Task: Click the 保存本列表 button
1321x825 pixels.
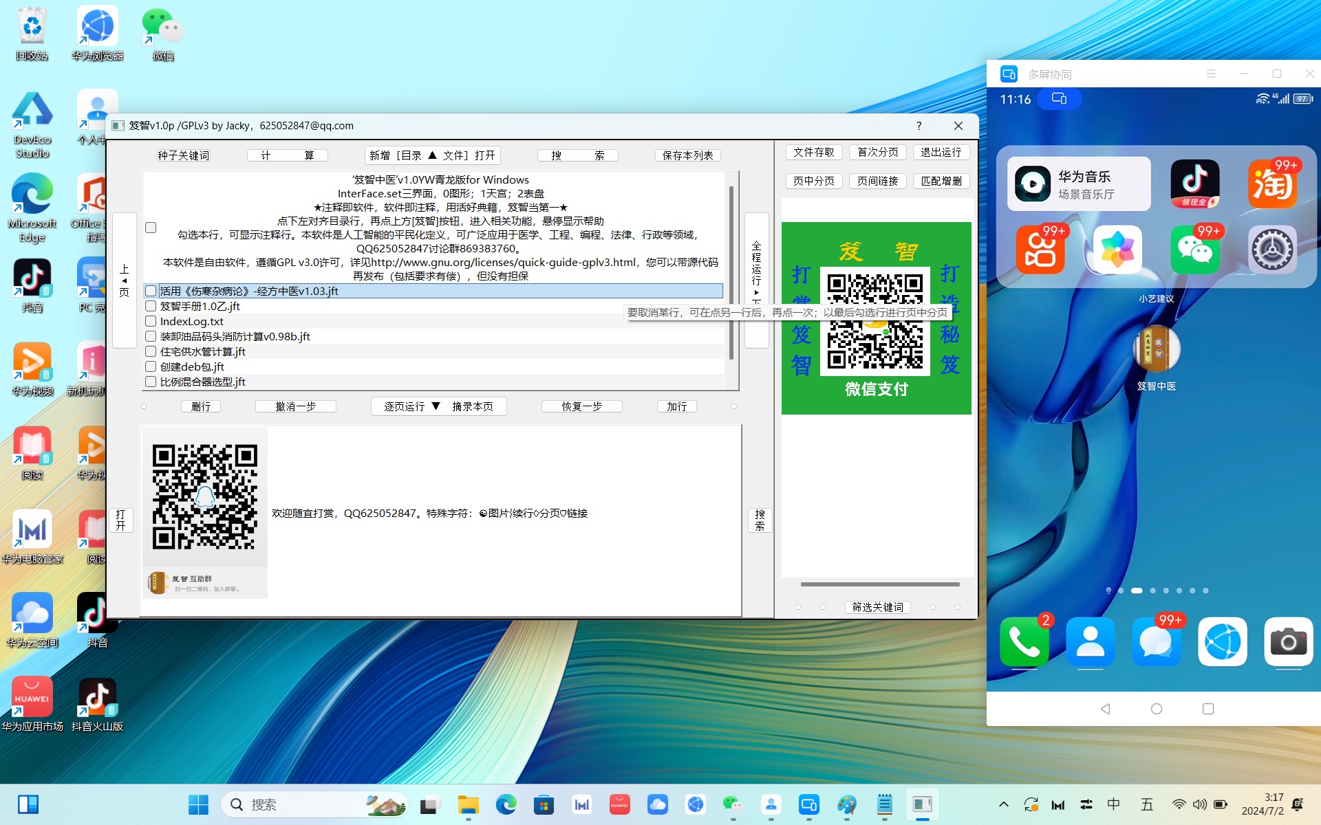Action: tap(688, 155)
